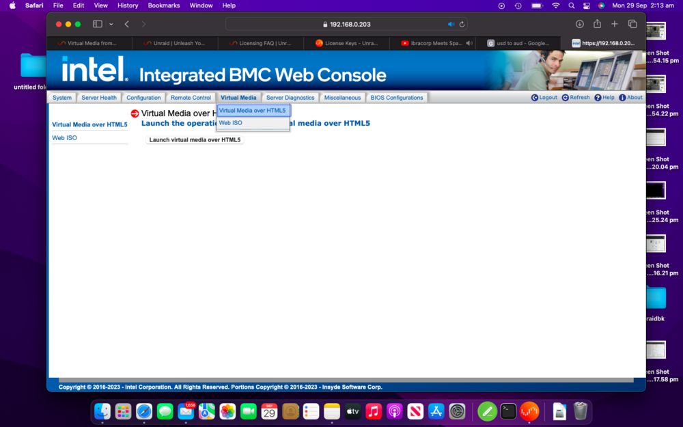Toggle the Safari sidebar button
683x427 pixels.
pyautogui.click(x=98, y=25)
